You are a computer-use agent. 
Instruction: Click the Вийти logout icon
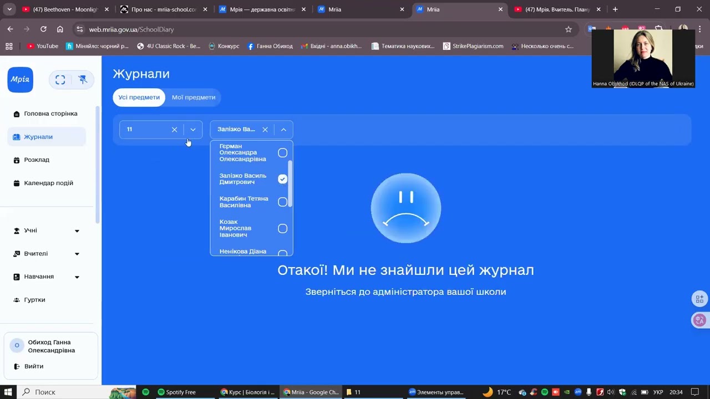17,366
